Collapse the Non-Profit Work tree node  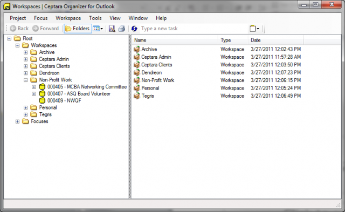[26, 80]
